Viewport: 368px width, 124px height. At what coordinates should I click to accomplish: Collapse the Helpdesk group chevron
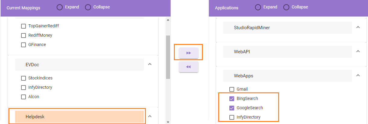(x=150, y=116)
